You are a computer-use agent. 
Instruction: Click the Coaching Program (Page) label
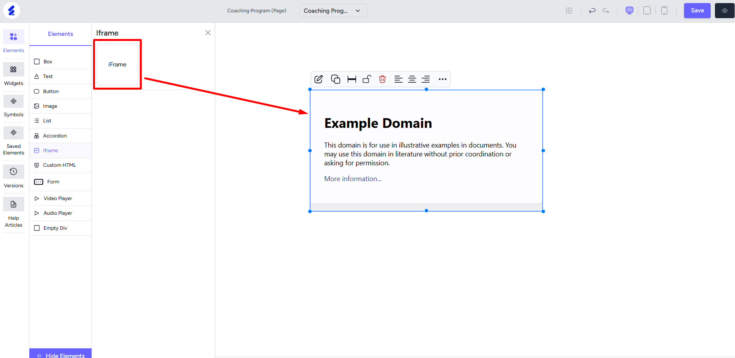257,11
